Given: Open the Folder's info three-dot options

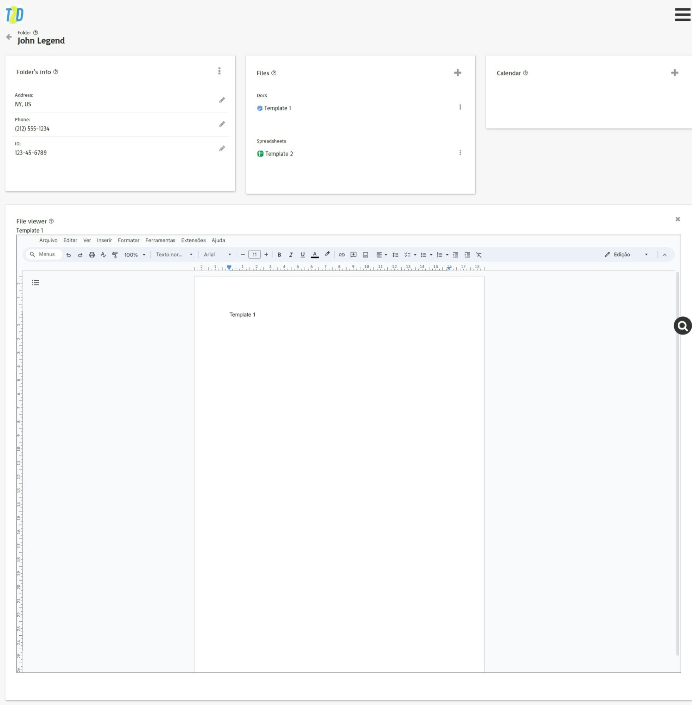Looking at the screenshot, I should pyautogui.click(x=219, y=71).
